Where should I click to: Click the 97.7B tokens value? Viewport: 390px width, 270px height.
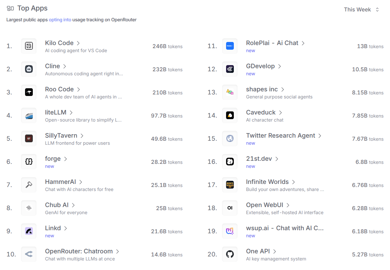click(167, 116)
